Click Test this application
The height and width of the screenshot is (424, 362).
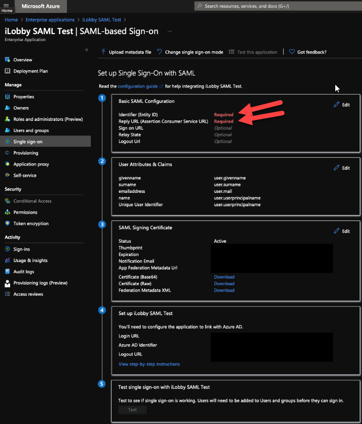click(253, 52)
